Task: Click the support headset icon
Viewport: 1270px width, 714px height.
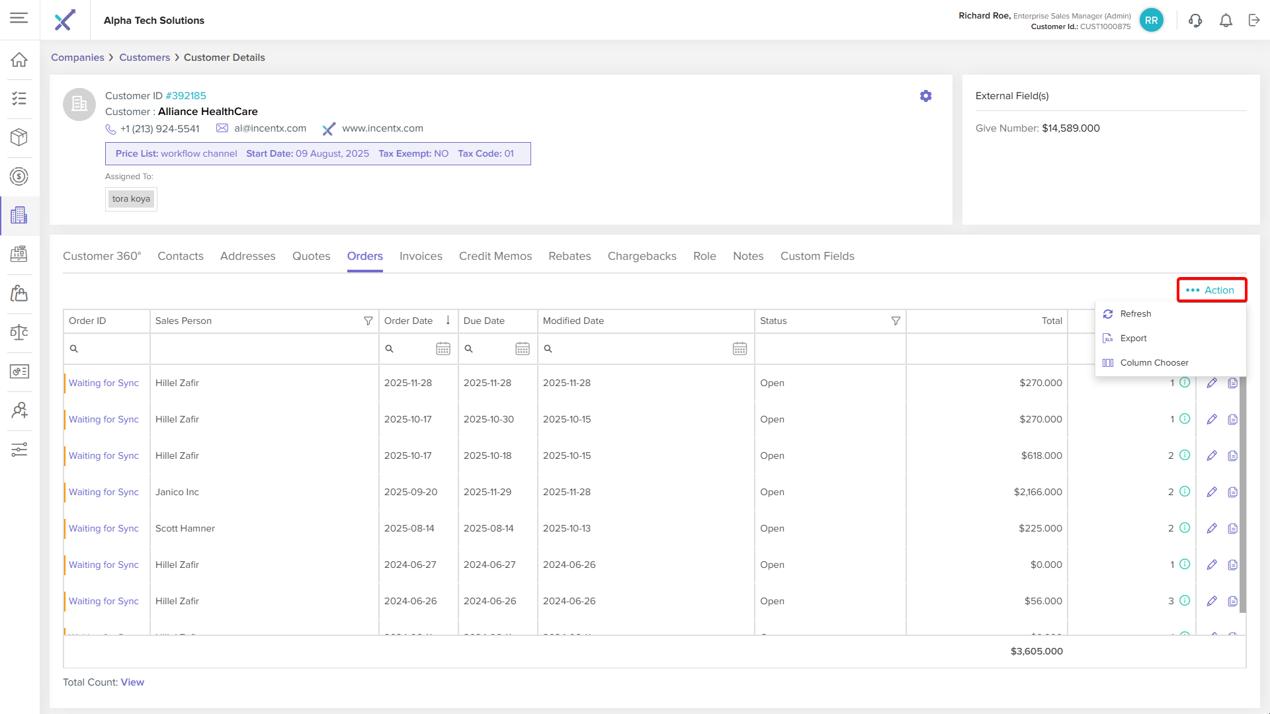Action: click(x=1195, y=20)
